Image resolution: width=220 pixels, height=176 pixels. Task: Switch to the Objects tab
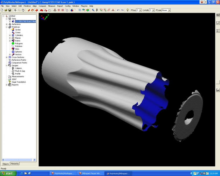tap(6, 164)
